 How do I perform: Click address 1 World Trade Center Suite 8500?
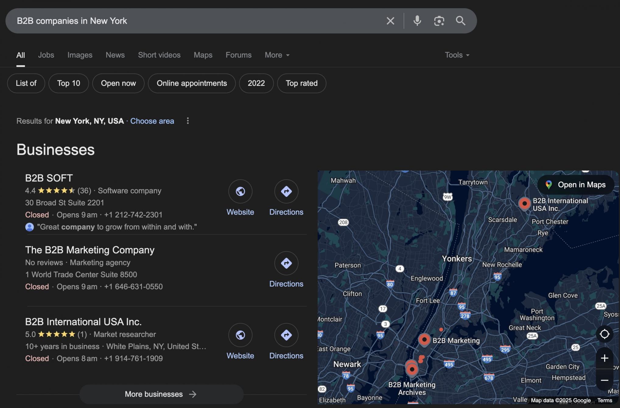click(81, 275)
